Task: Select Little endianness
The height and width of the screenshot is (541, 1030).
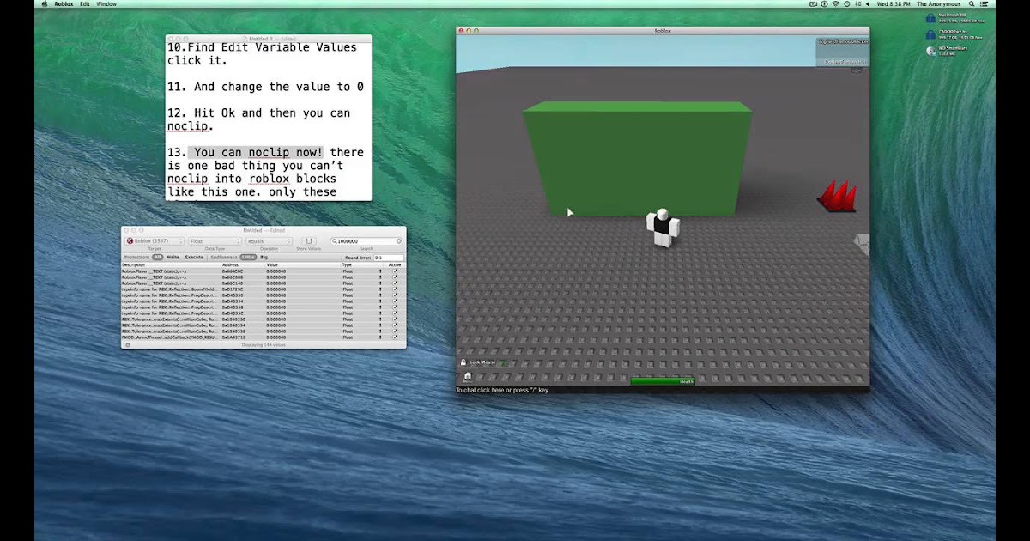Action: (248, 257)
